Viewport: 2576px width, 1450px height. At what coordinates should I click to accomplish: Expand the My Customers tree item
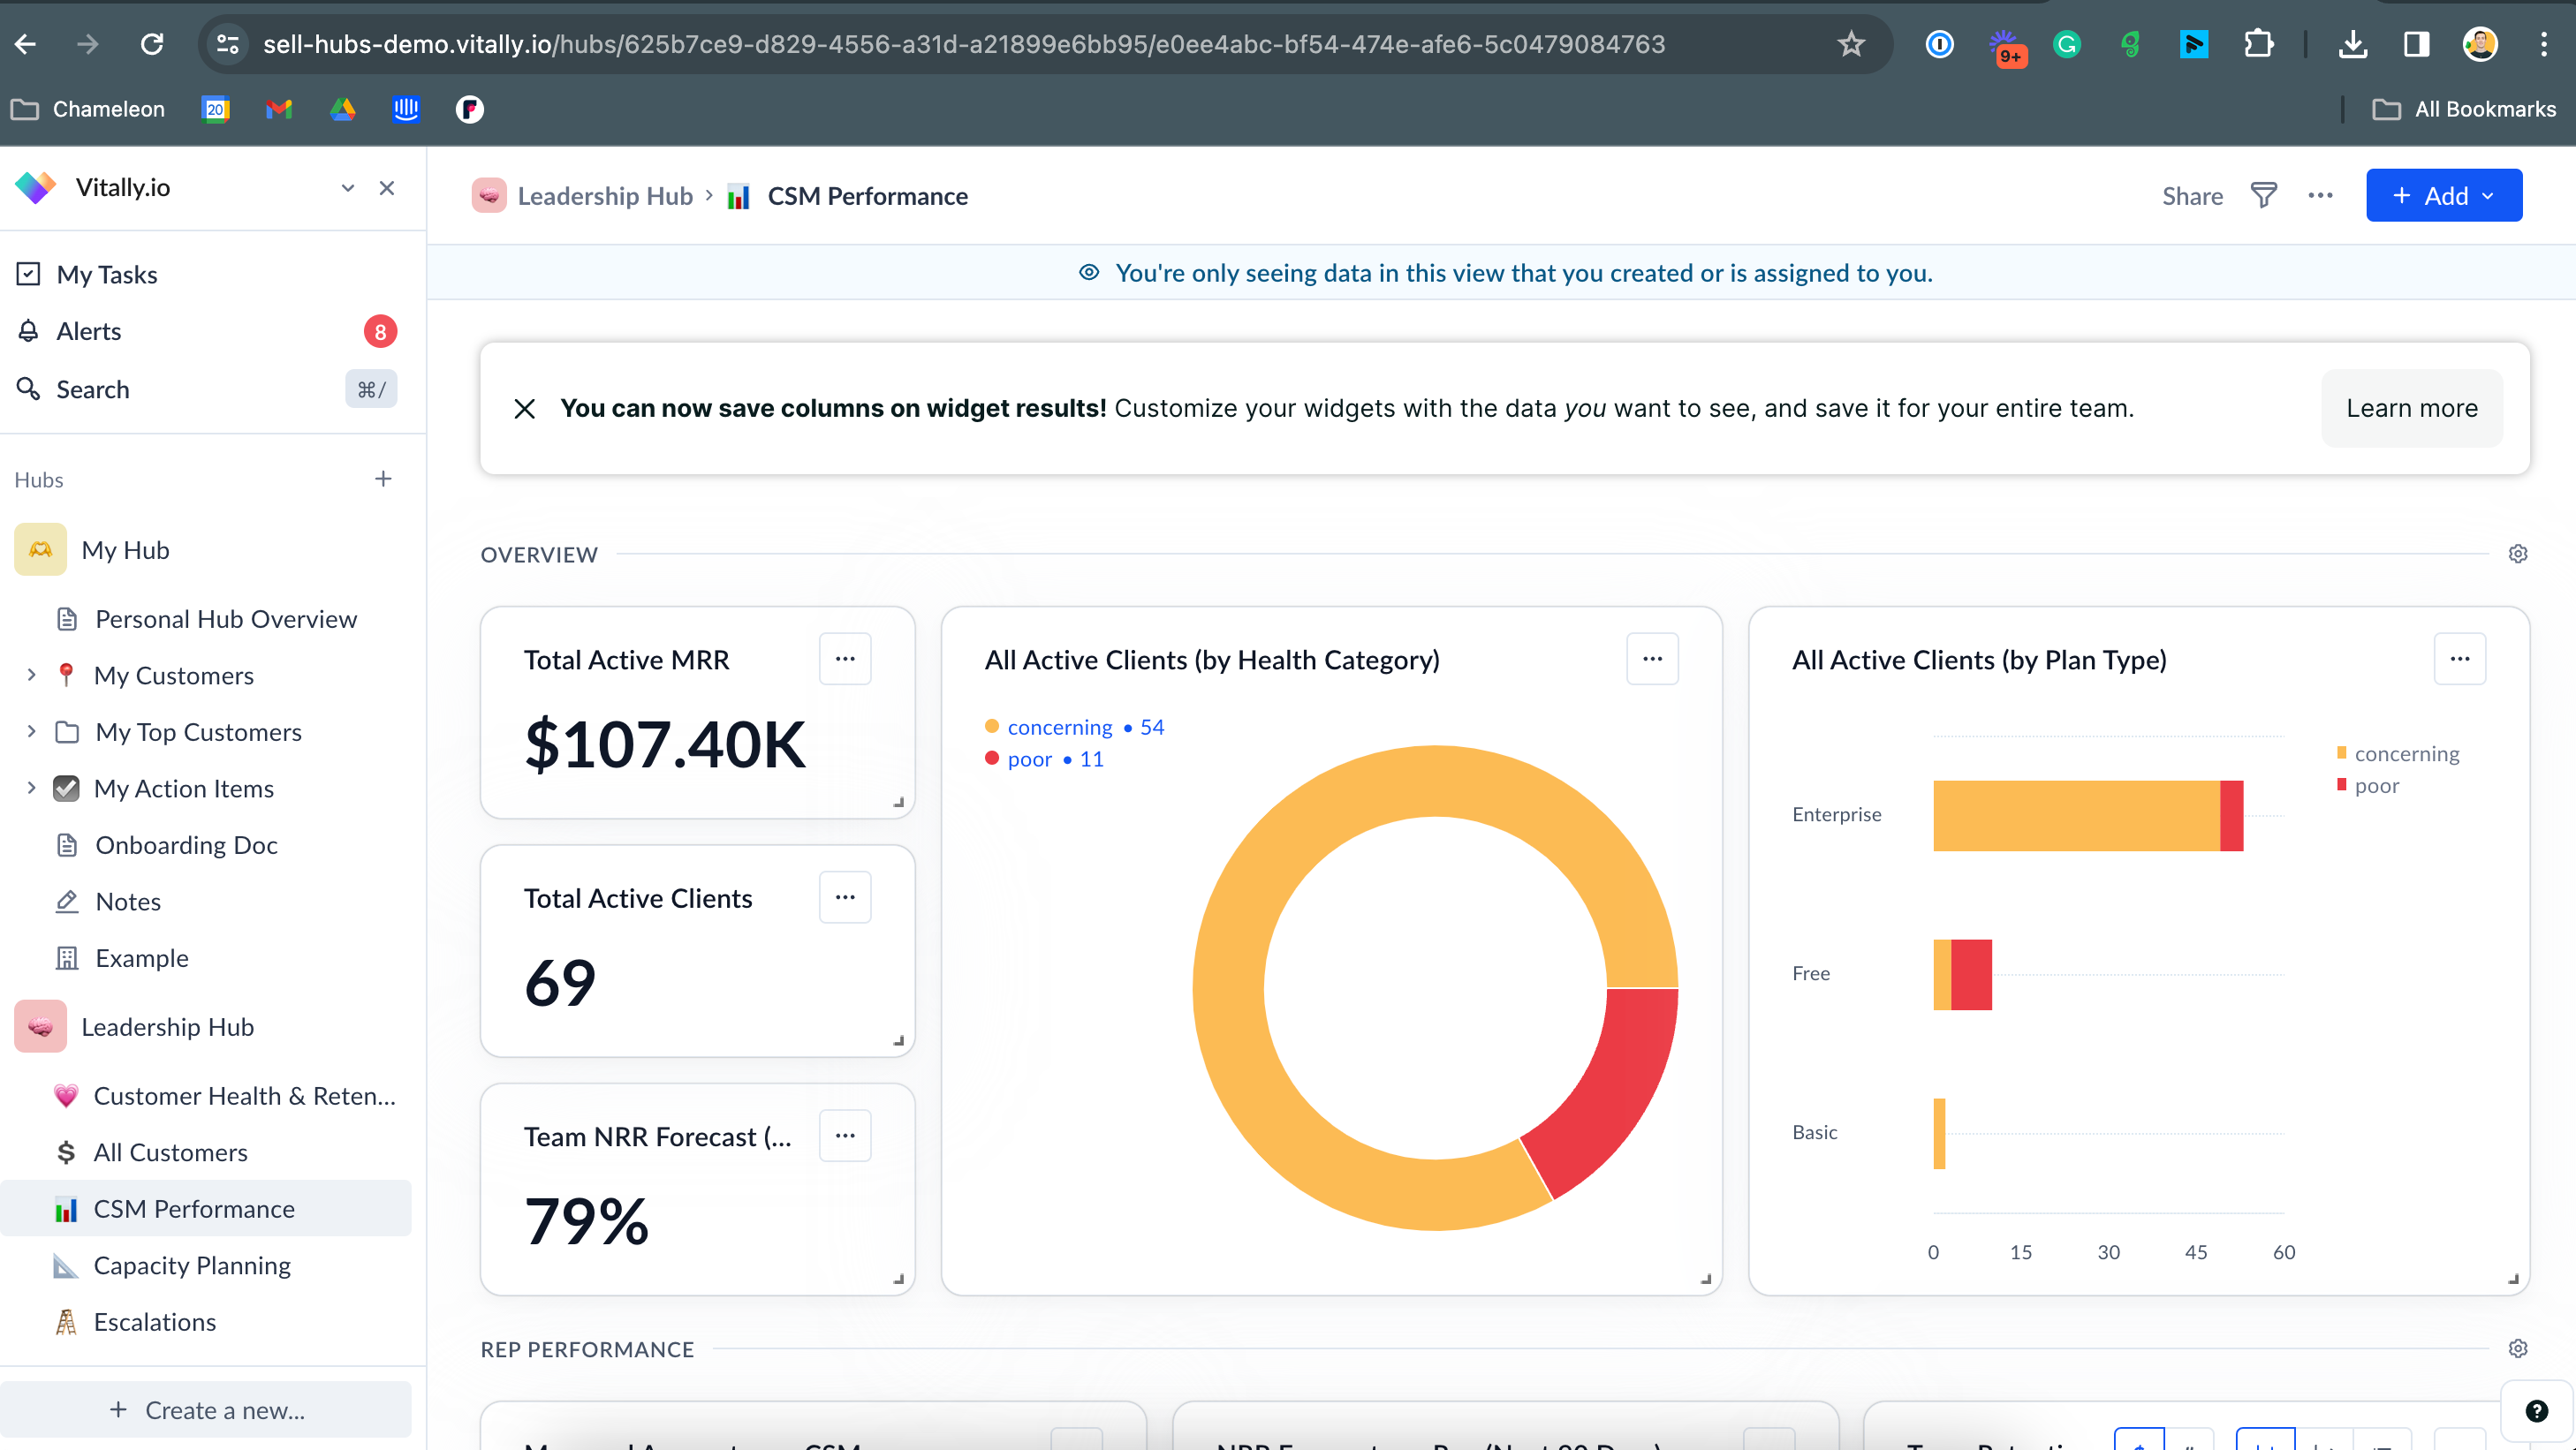pyautogui.click(x=32, y=676)
